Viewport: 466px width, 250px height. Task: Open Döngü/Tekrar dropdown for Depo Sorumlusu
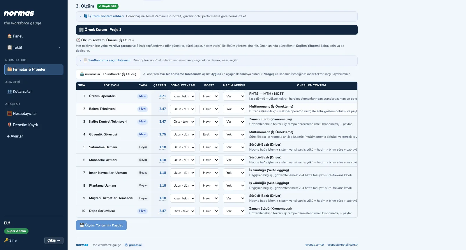[183, 211]
